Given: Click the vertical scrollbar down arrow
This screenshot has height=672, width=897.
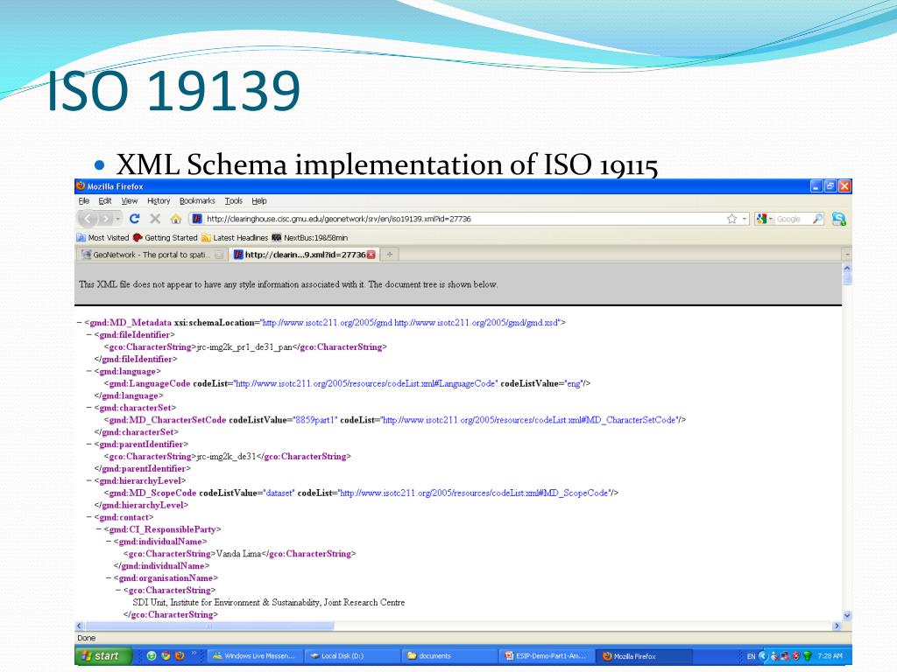Looking at the screenshot, I should [x=847, y=615].
